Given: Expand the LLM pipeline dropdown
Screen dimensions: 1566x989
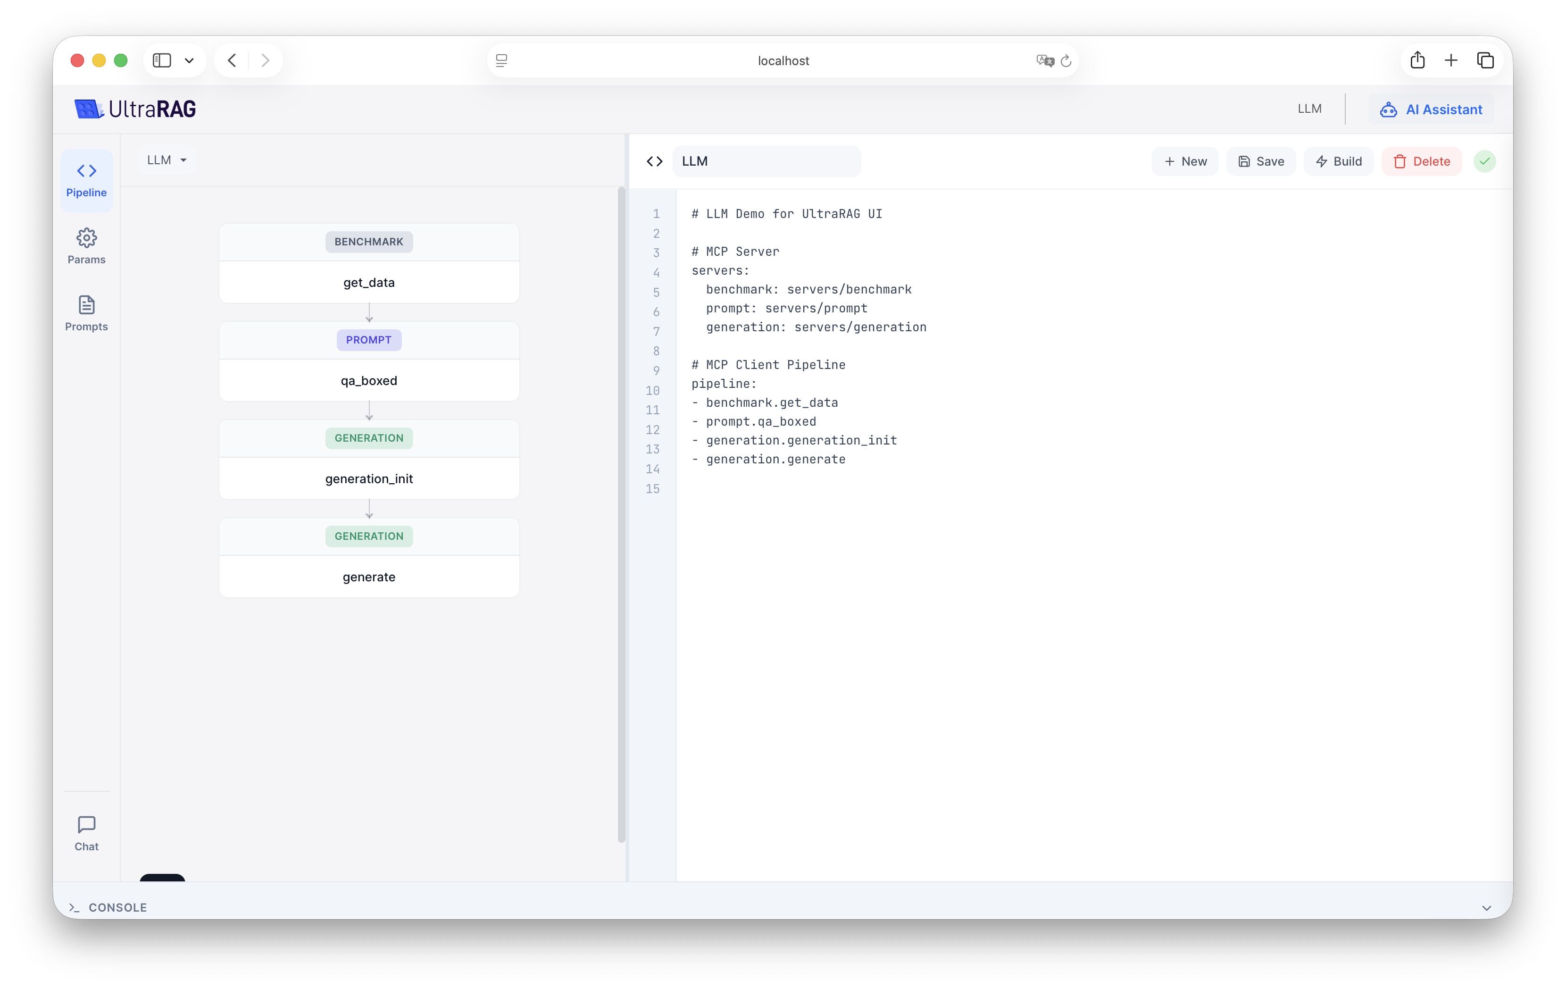Looking at the screenshot, I should tap(167, 160).
